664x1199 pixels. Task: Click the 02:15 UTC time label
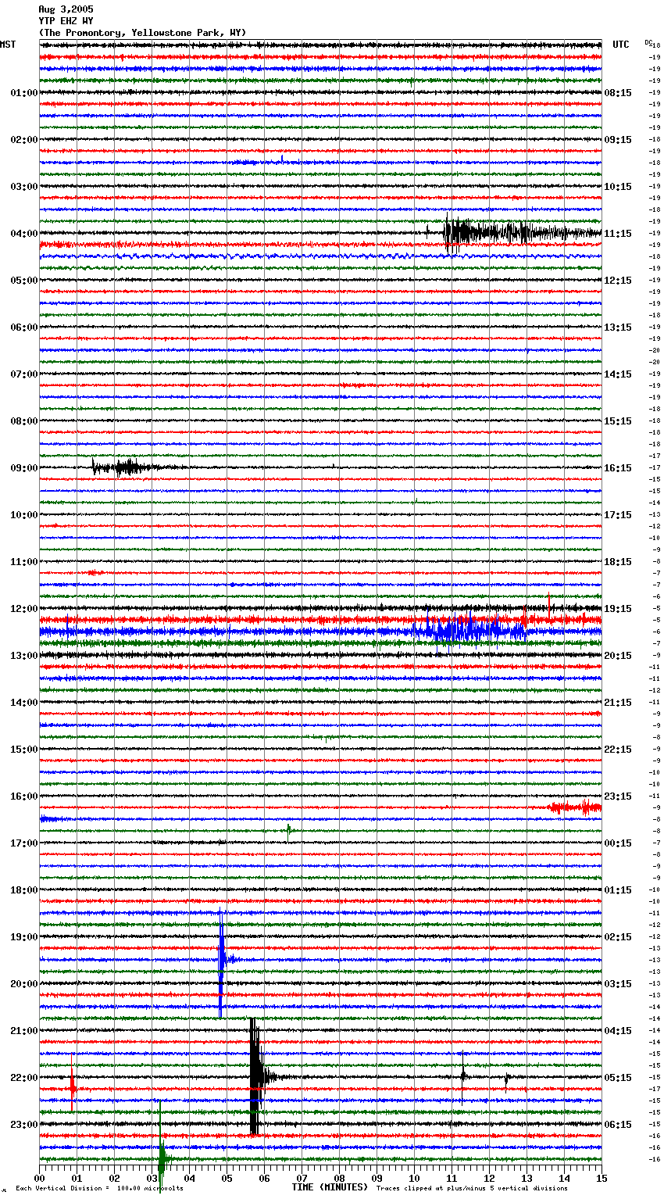tap(618, 937)
